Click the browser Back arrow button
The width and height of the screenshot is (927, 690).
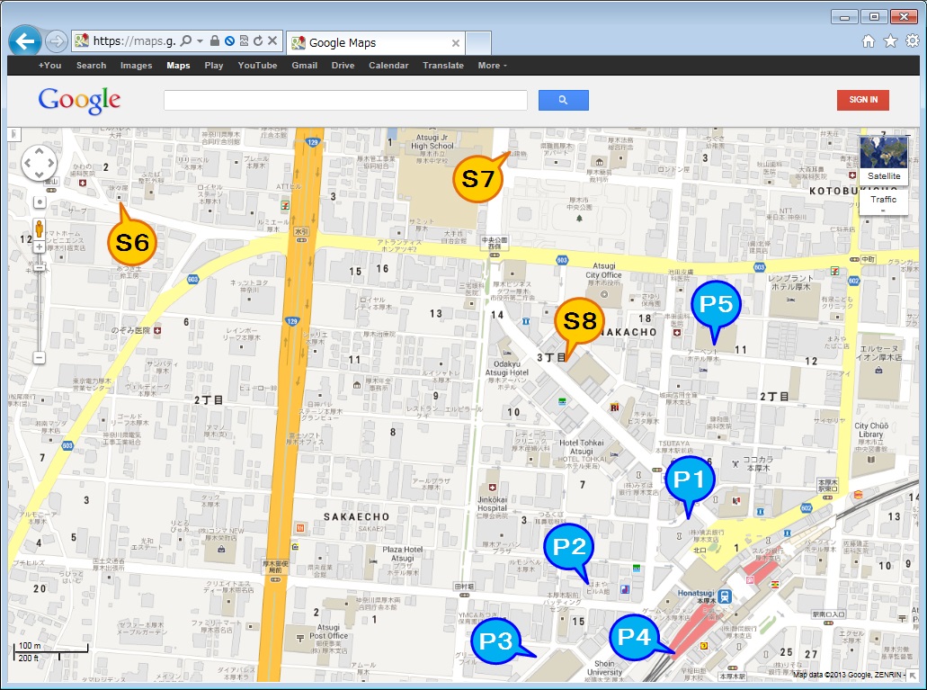tap(25, 41)
